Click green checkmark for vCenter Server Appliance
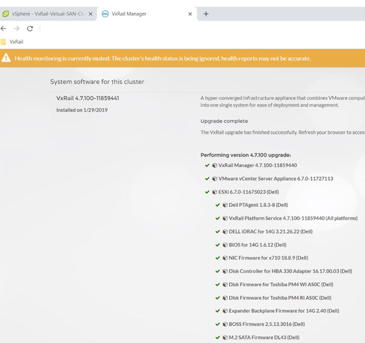This screenshot has width=365, height=343. tap(207, 179)
